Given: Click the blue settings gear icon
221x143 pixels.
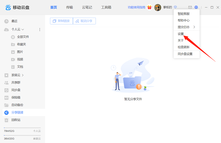Looking at the screenshot, I should [196, 7].
